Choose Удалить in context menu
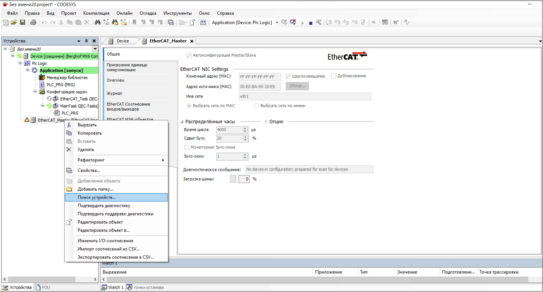 (116, 149)
